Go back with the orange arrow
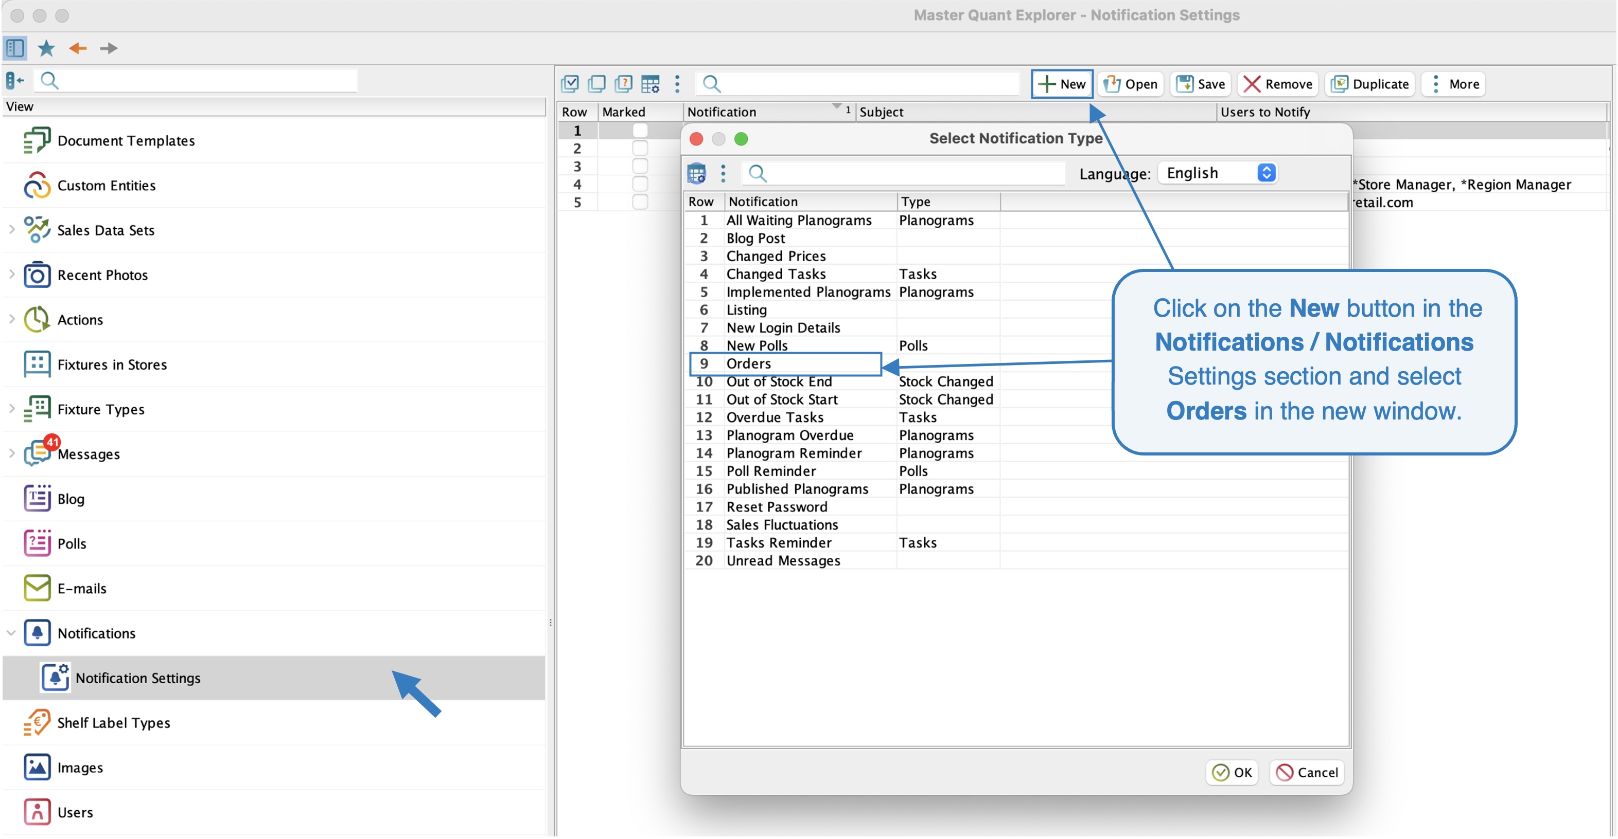This screenshot has height=839, width=1618. tap(78, 48)
